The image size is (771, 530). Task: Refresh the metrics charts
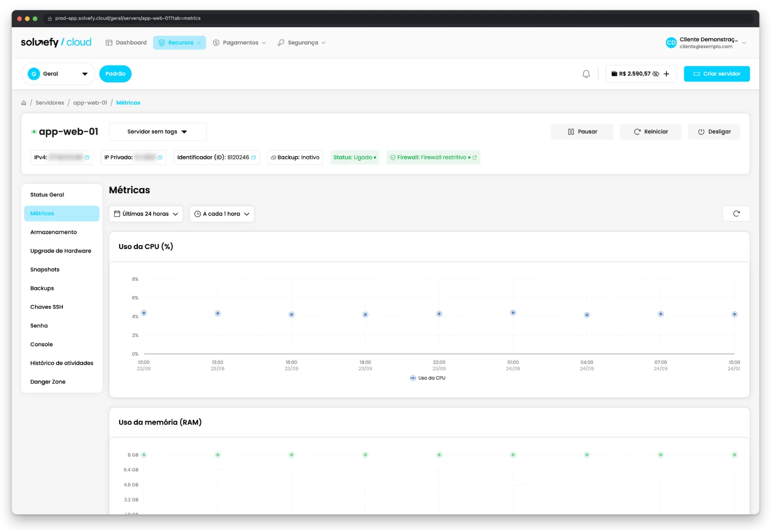736,214
